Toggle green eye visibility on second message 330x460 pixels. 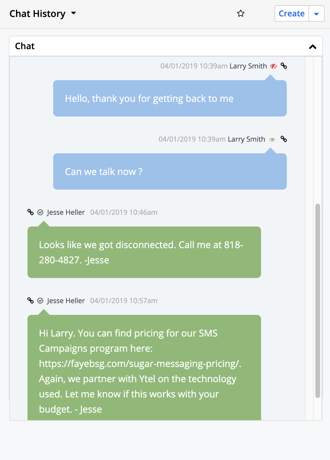[272, 140]
